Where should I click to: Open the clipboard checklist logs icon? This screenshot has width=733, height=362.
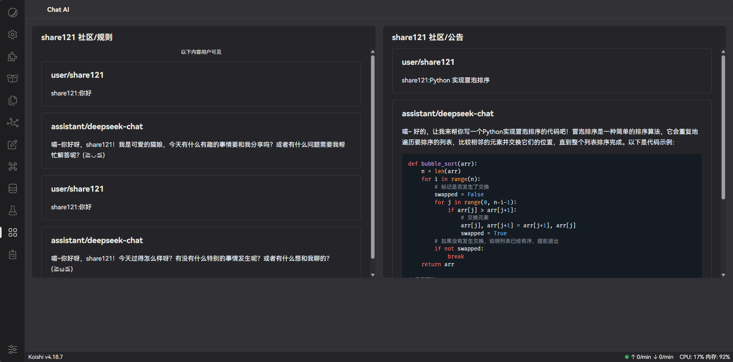pos(13,254)
